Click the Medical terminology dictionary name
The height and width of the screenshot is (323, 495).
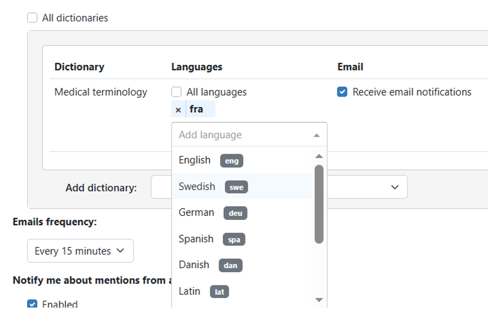(x=101, y=92)
